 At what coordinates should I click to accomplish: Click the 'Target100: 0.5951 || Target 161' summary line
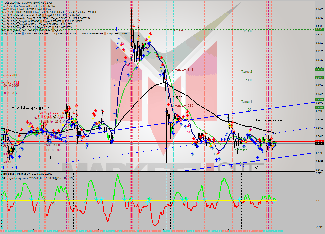pos(64,33)
